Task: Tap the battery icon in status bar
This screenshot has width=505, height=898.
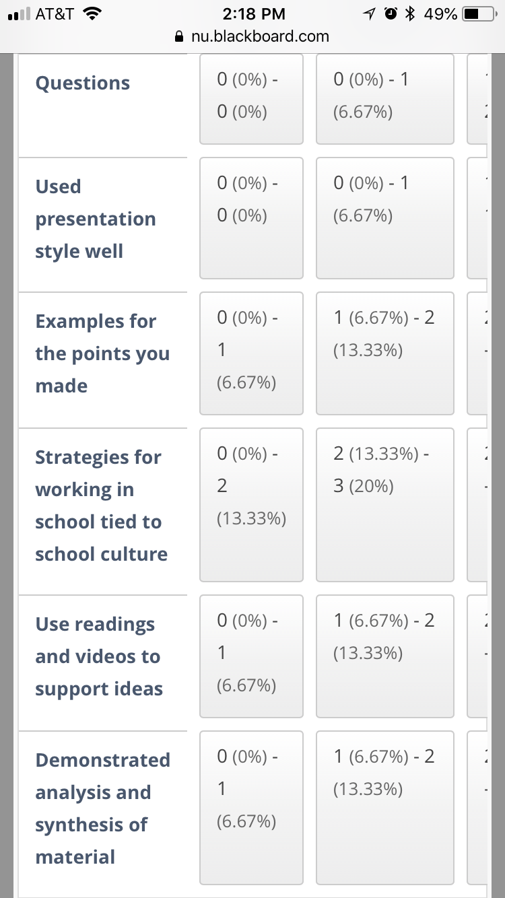Action: [x=479, y=13]
